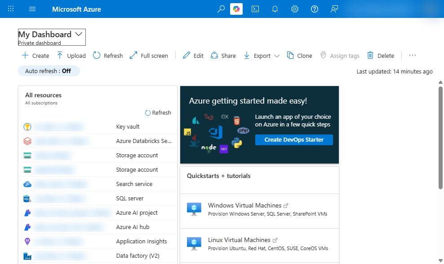The image size is (444, 264).
Task: Click the Linux Virtual Machines monitor icon
Action: click(194, 243)
